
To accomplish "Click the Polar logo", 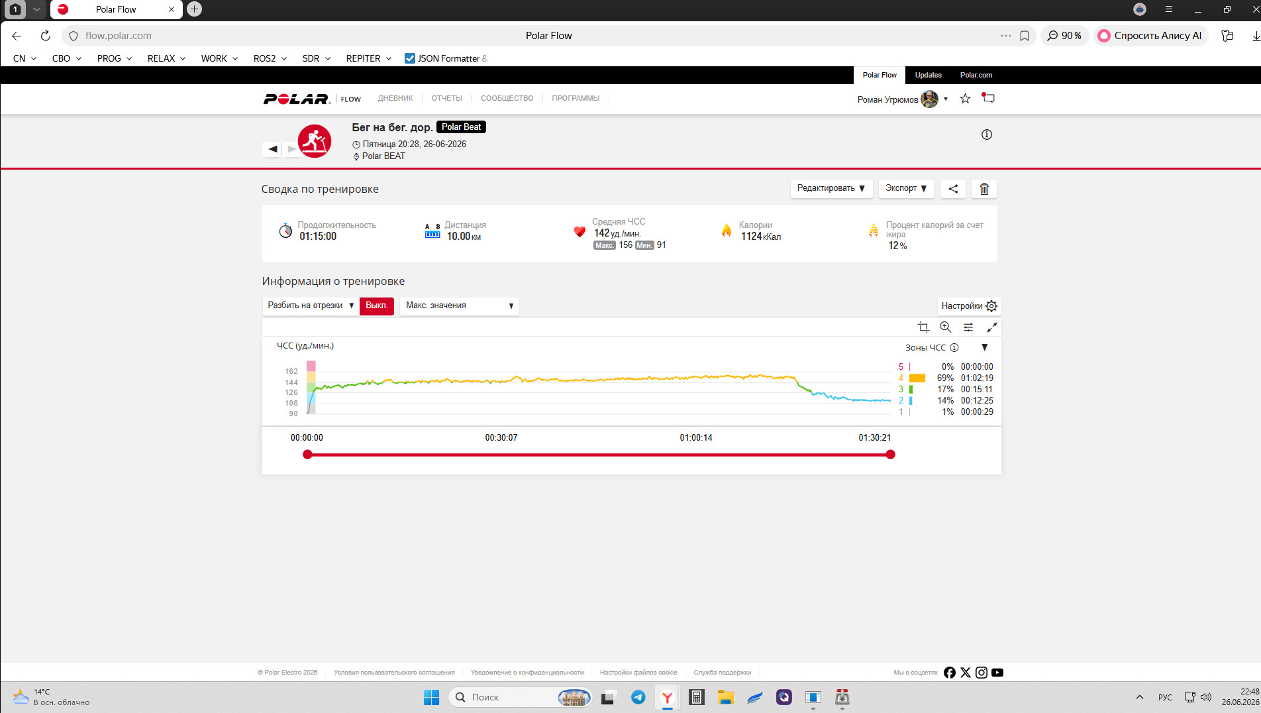I will [297, 99].
